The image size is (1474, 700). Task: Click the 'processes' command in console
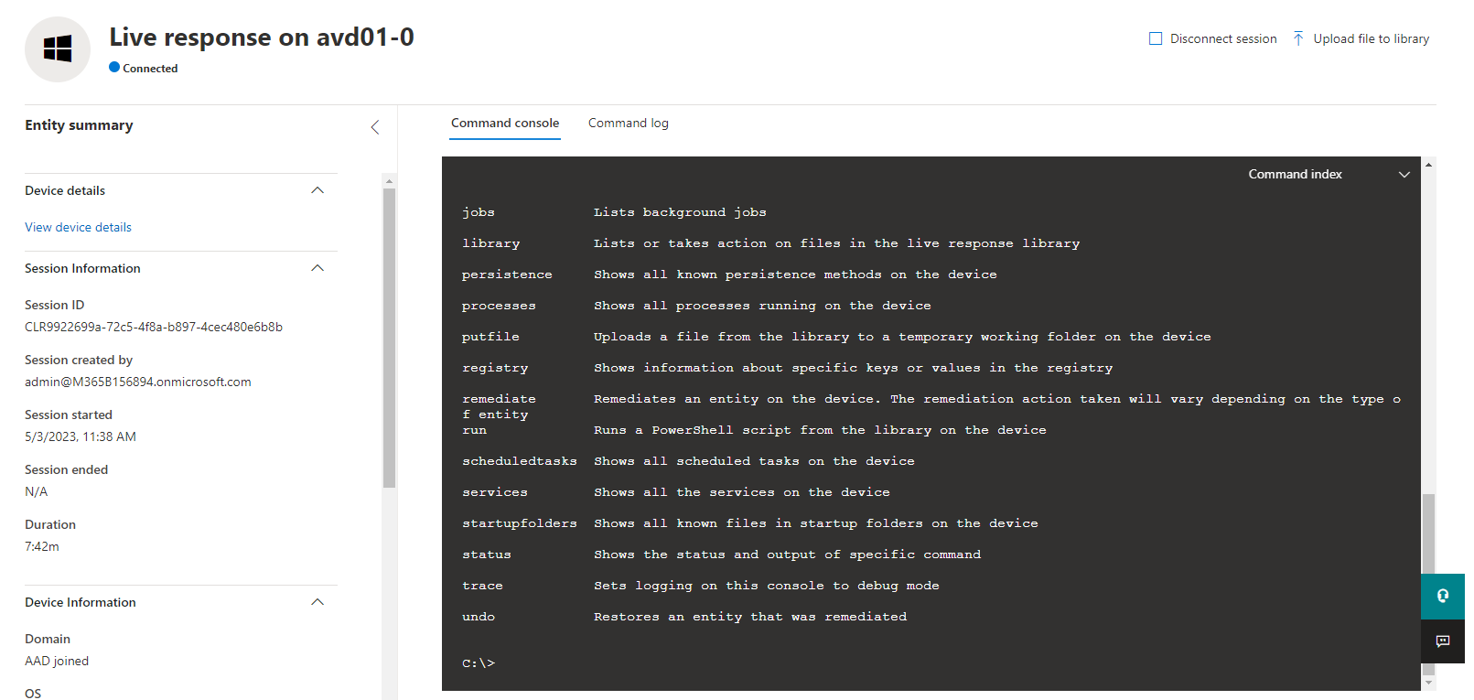pos(499,306)
